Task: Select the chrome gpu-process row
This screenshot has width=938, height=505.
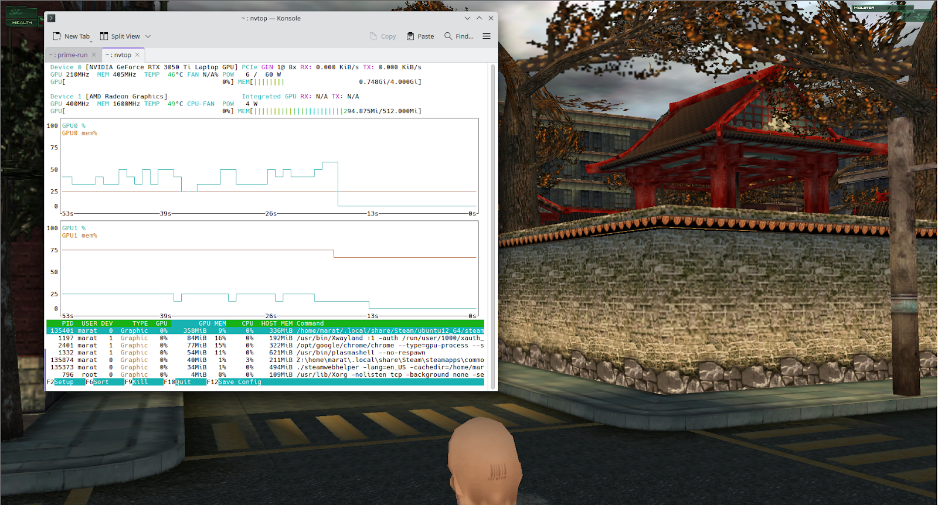Action: 266,346
